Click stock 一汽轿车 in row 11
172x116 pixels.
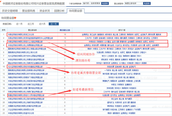[108, 70]
